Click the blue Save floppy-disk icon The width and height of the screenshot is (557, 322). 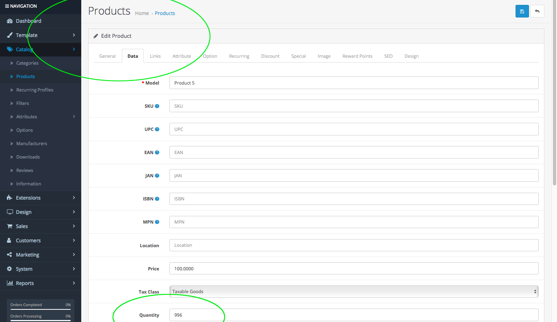point(522,11)
